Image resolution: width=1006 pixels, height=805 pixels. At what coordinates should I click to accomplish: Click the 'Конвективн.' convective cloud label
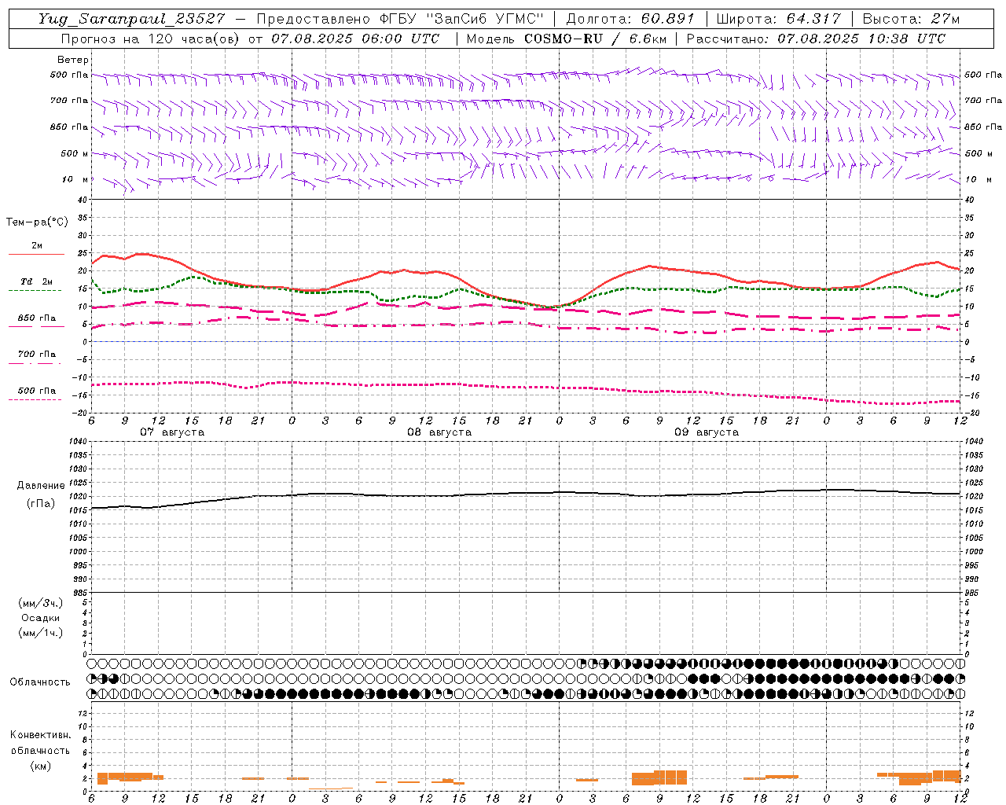[x=41, y=735]
